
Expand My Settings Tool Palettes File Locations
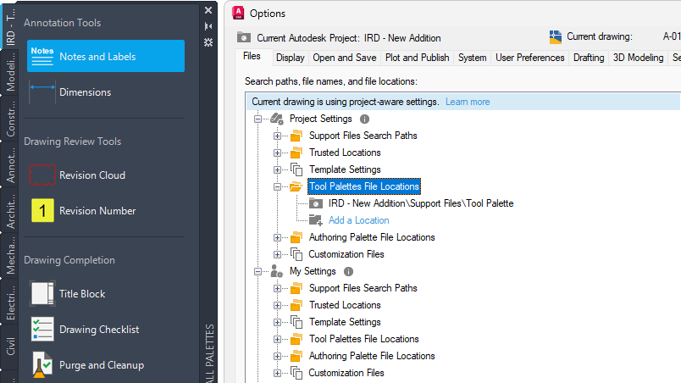(x=277, y=339)
